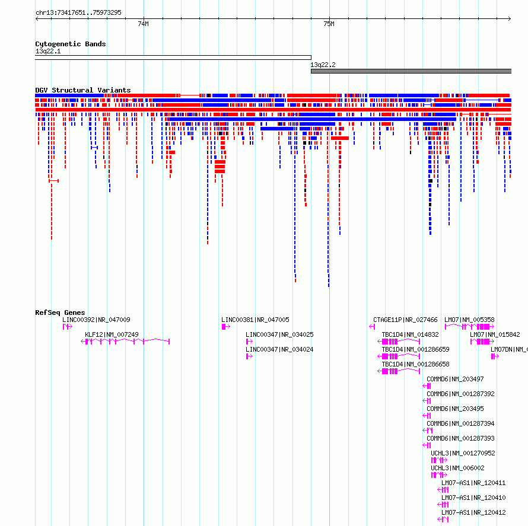Image resolution: width=528 pixels, height=526 pixels.
Task: Click the COMMD6|NM_203495 label
Action: 455,409
